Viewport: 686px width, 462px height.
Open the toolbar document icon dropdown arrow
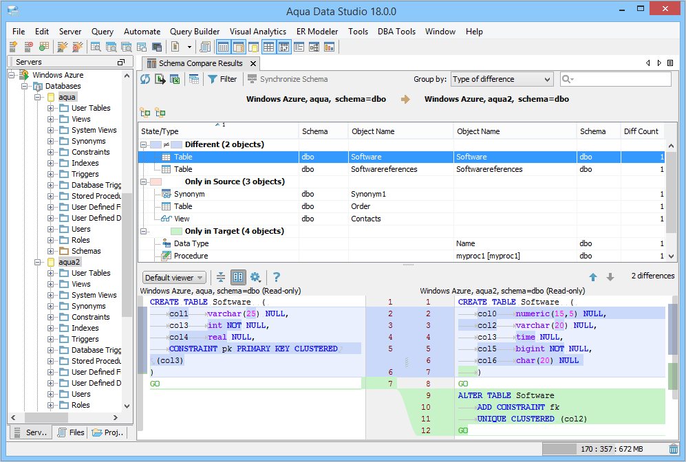click(189, 47)
